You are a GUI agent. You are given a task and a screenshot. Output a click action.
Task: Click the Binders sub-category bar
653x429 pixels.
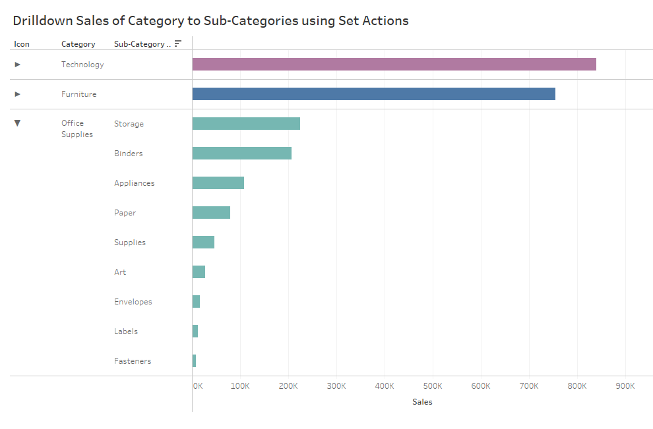pos(241,154)
